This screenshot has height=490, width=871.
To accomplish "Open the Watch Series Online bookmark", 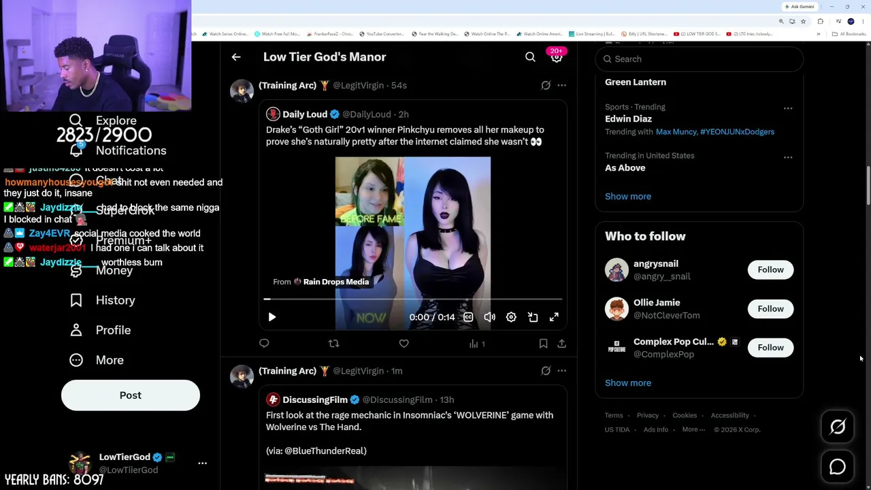I will tap(225, 34).
